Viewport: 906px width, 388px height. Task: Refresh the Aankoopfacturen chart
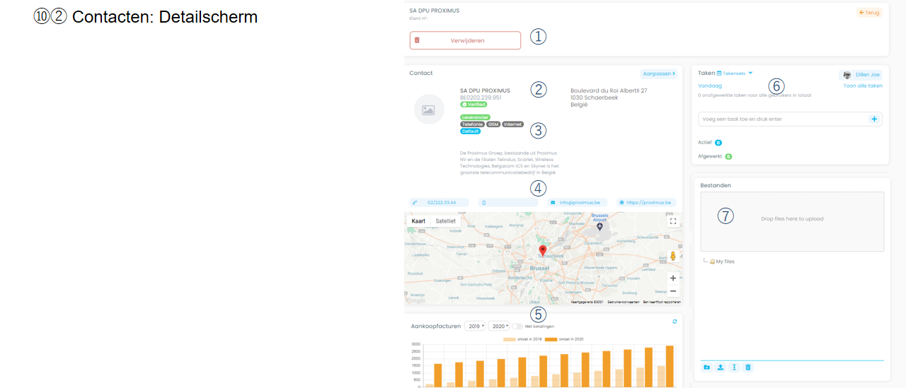pyautogui.click(x=675, y=322)
